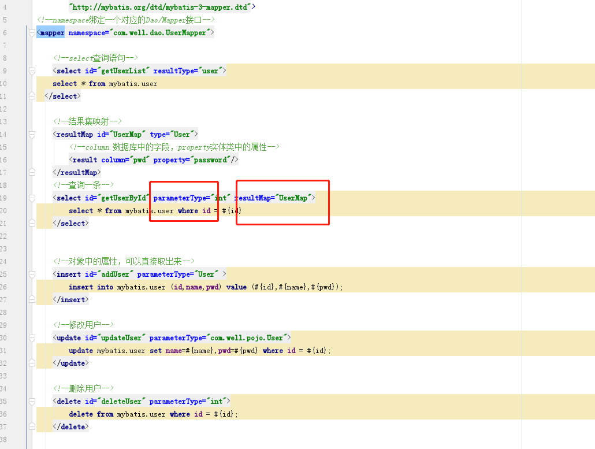Click line number 19 in gutter
This screenshot has height=449, width=595.
coord(3,198)
